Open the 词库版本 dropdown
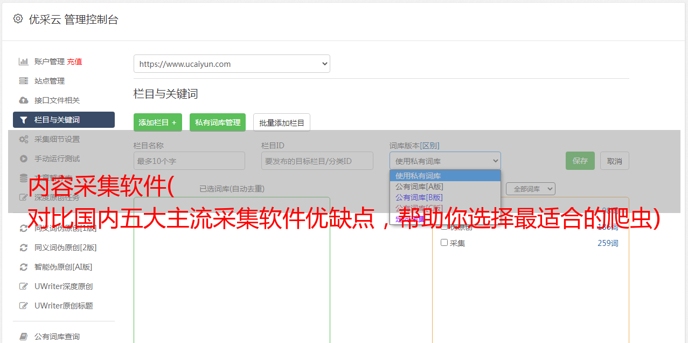 pos(445,161)
